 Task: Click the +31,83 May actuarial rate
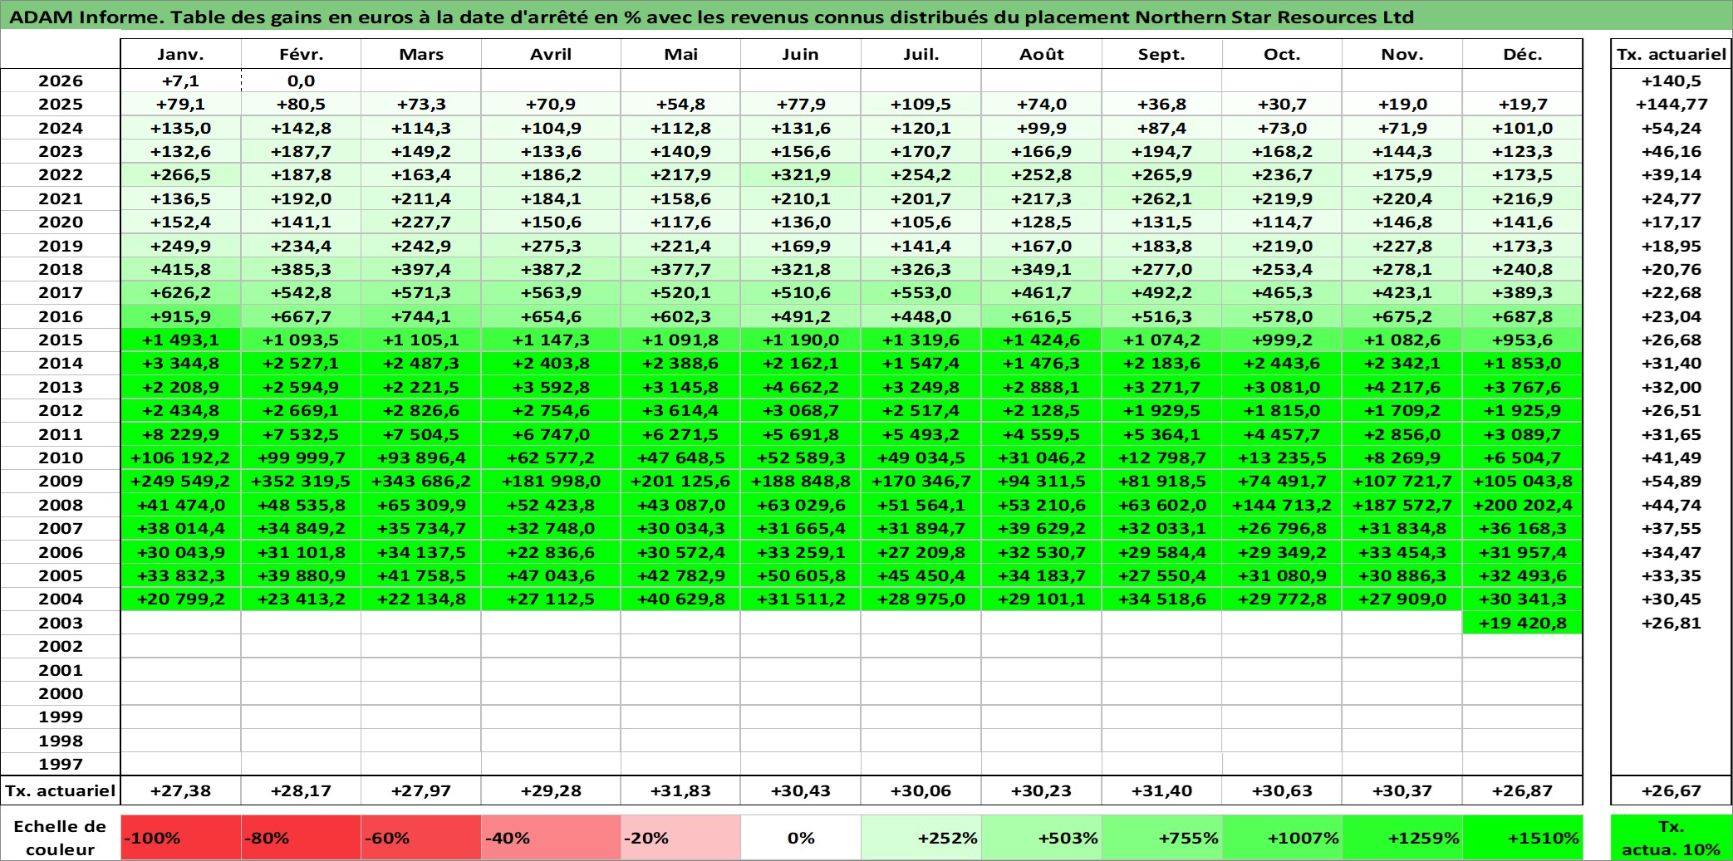tap(680, 790)
